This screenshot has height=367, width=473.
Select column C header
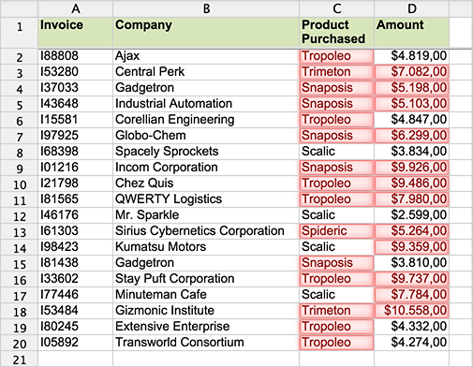pos(336,8)
